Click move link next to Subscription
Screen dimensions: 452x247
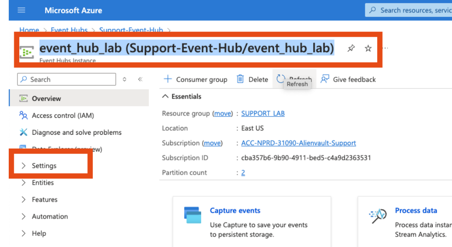(x=212, y=143)
